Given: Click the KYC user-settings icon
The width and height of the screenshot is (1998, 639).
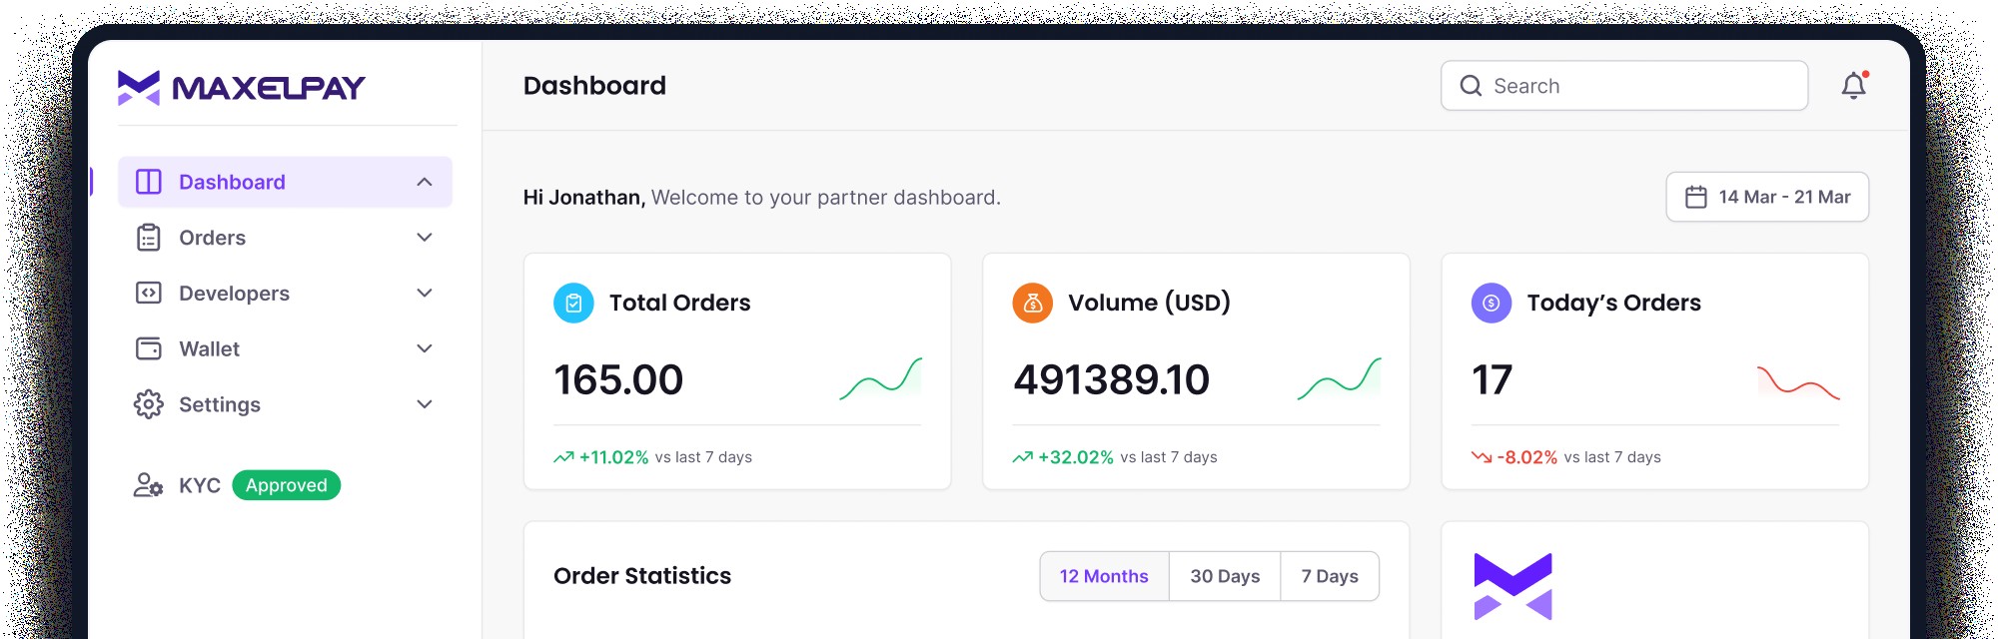Looking at the screenshot, I should point(148,485).
